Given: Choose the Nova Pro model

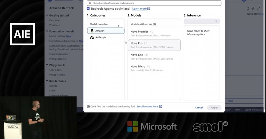Looking at the screenshot, I should pyautogui.click(x=154, y=45).
